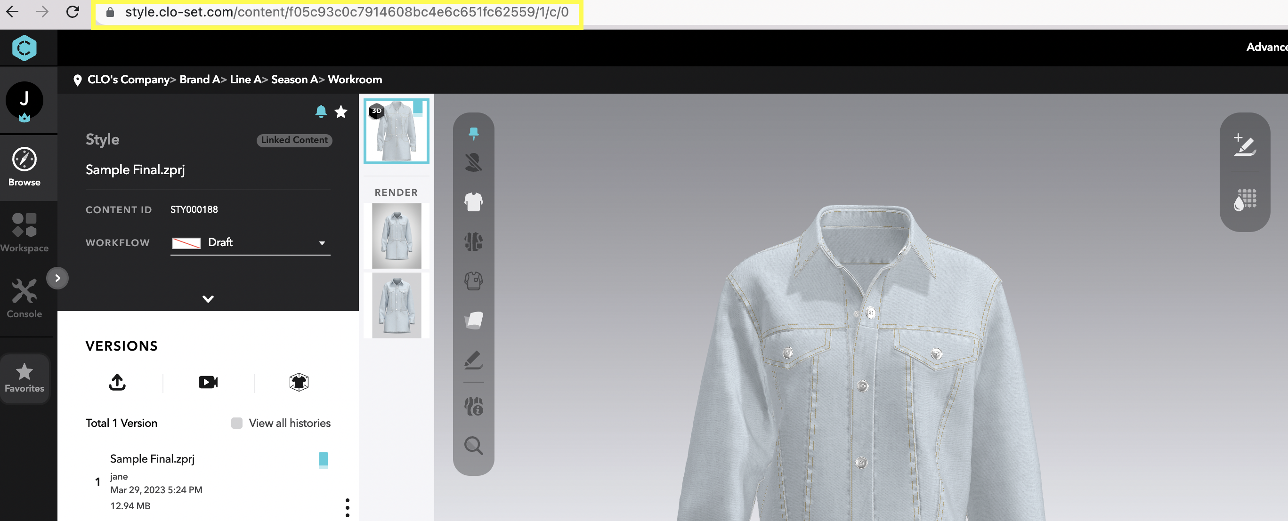
Task: Switch to the Workspace sidebar section
Action: pos(24,232)
